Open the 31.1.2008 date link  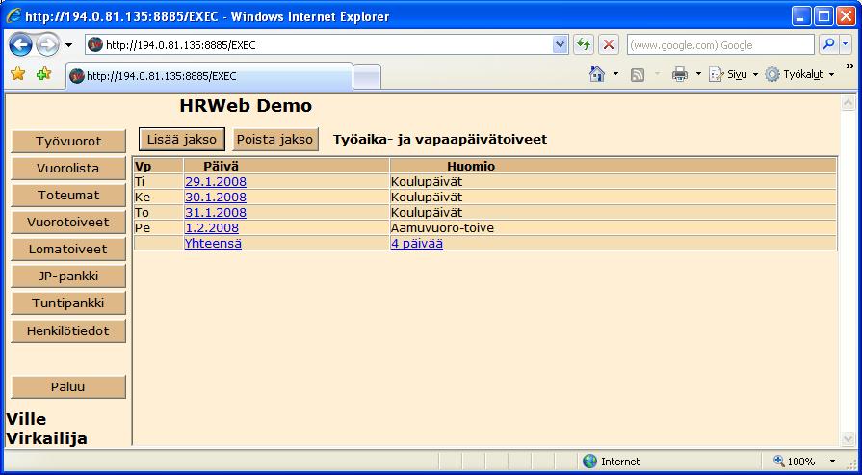216,212
